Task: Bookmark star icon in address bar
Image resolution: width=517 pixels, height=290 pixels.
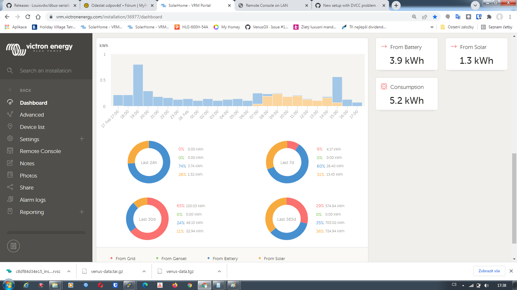Action: pyautogui.click(x=435, y=17)
